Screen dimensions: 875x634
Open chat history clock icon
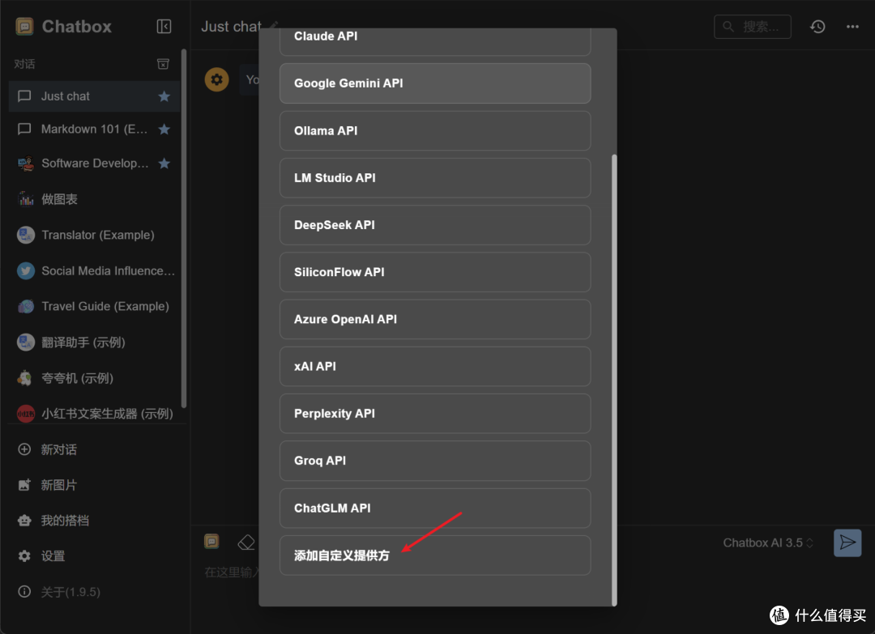[x=817, y=26]
